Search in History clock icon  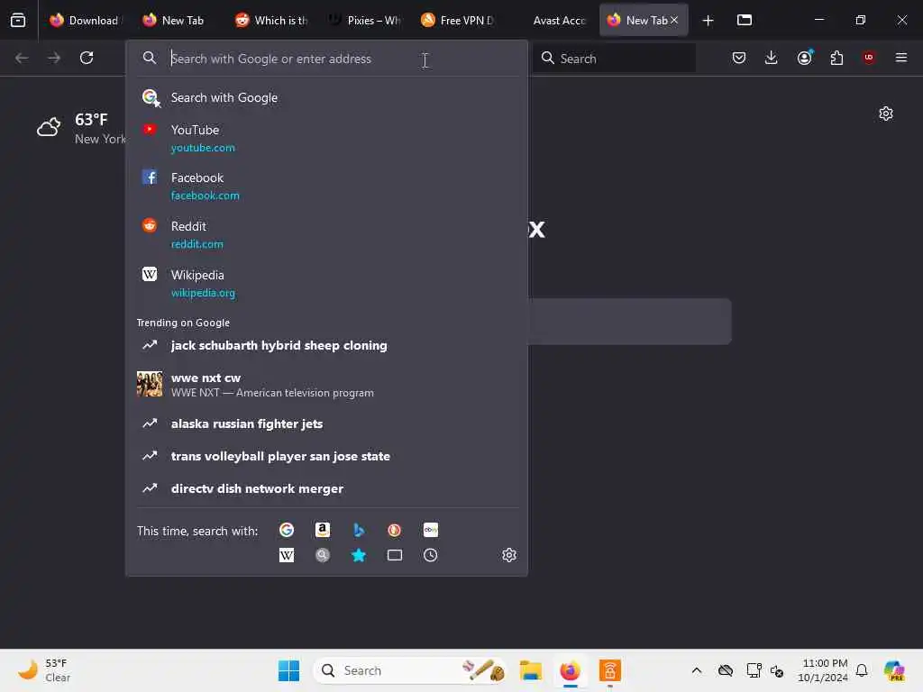(430, 555)
